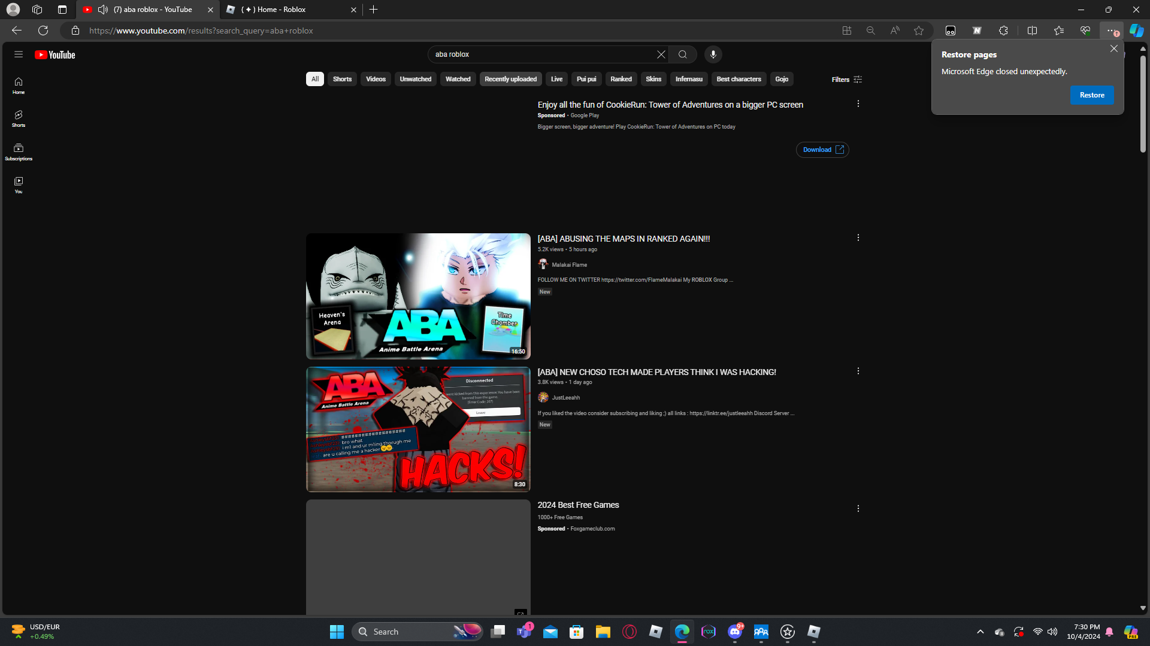Dismiss the Restore pages popup
This screenshot has width=1150, height=646.
tap(1114, 48)
